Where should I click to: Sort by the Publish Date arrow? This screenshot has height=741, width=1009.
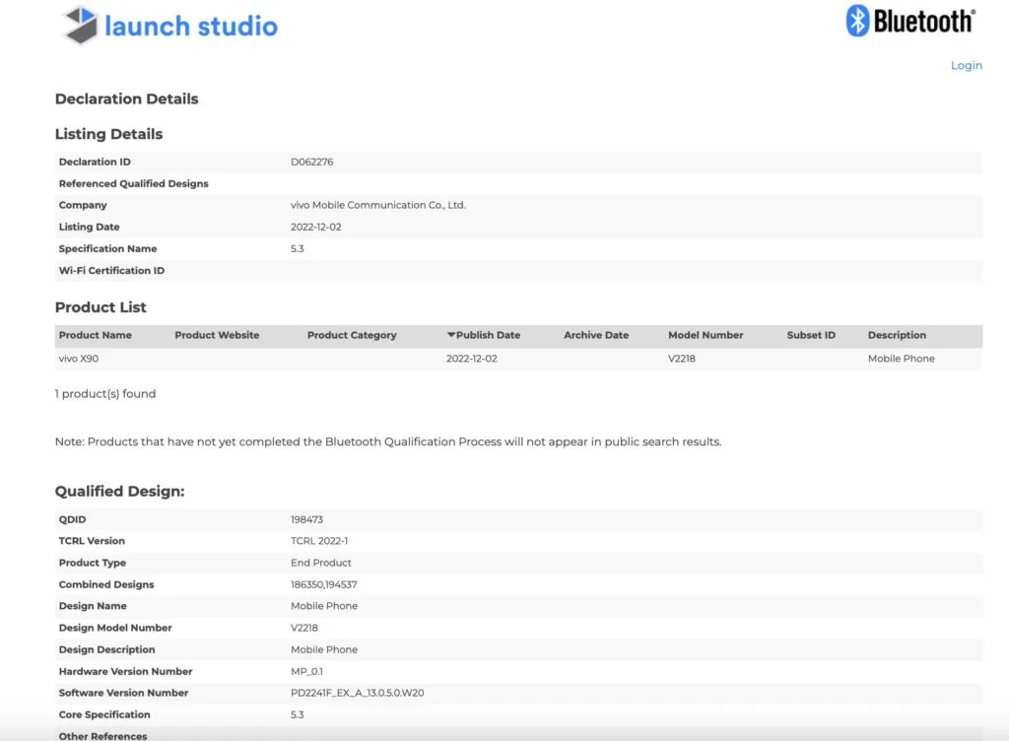coord(451,335)
